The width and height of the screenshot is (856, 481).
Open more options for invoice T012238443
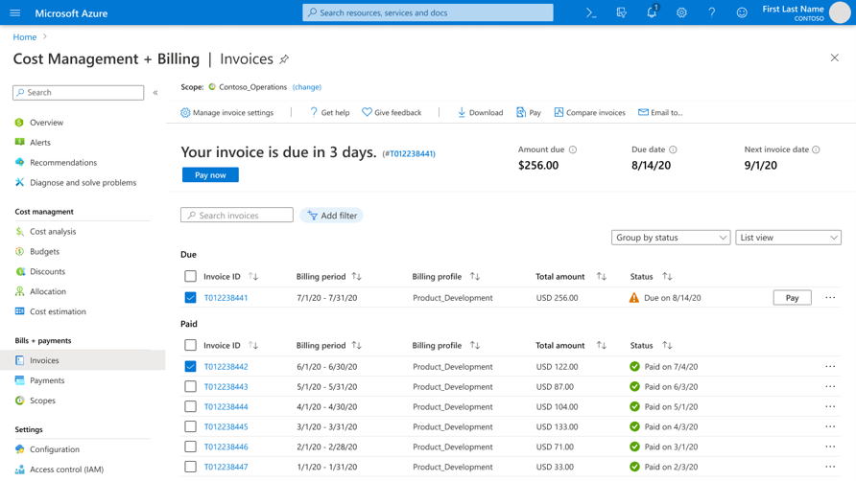click(830, 387)
